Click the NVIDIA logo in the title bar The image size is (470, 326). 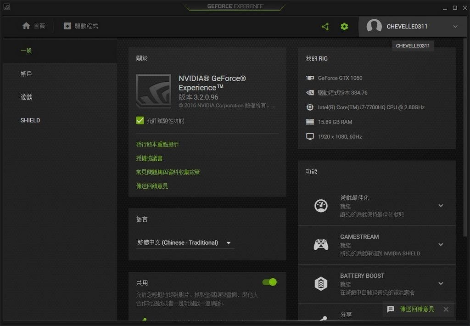click(x=6, y=6)
